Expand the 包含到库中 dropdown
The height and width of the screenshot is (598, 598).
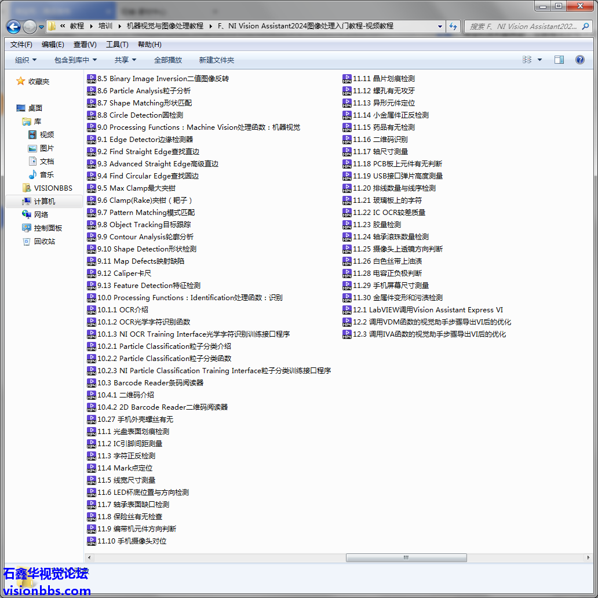pos(75,60)
